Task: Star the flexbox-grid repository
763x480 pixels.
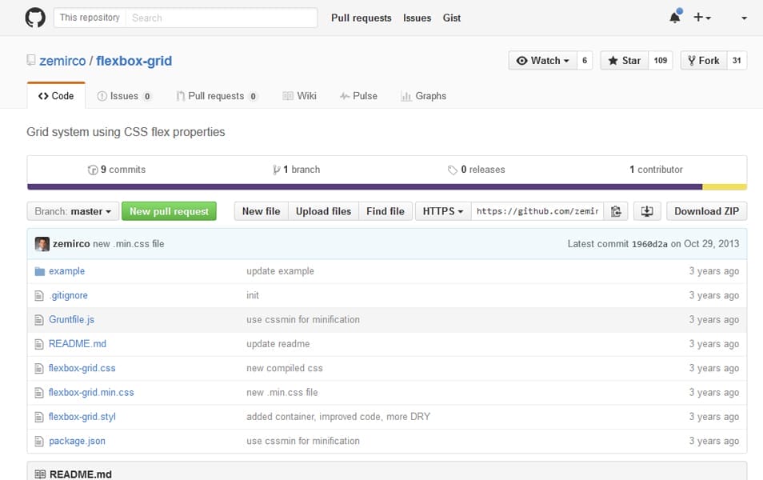Action: pos(625,60)
